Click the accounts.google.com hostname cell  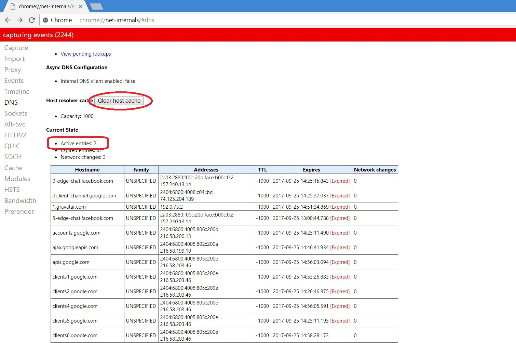(x=87, y=233)
